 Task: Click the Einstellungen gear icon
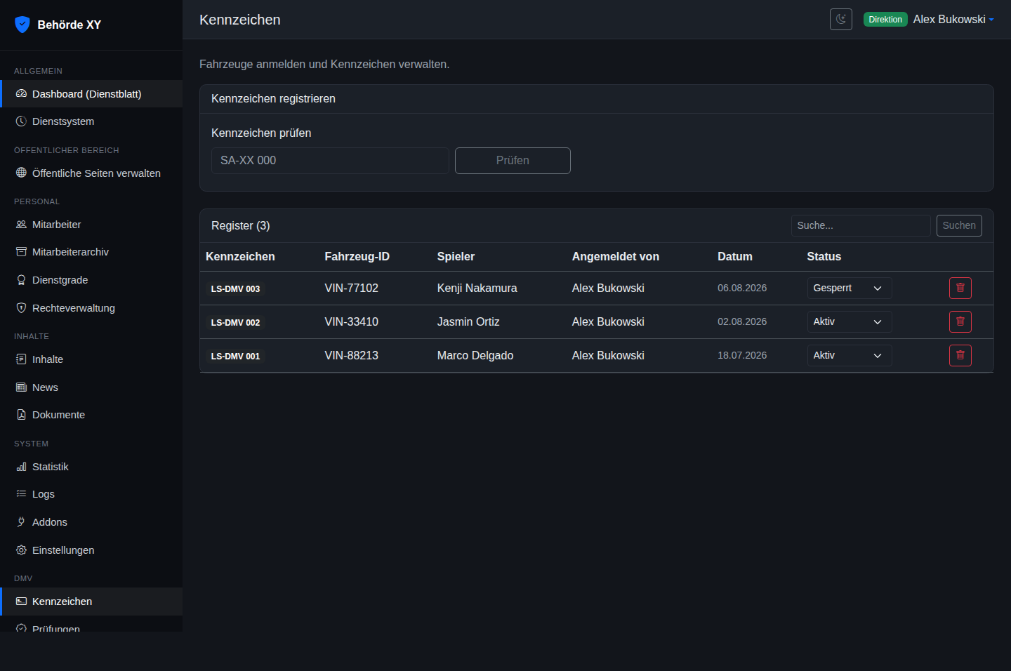tap(21, 550)
